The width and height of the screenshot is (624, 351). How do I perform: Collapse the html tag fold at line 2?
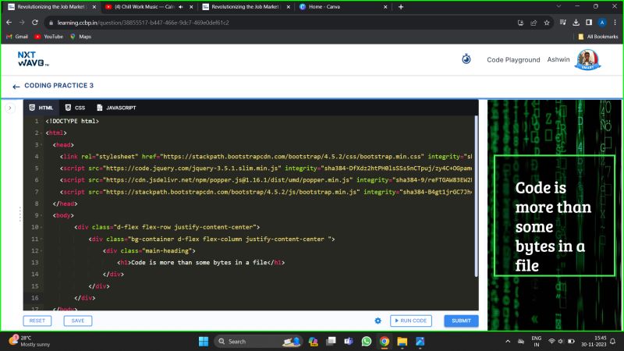[41, 133]
